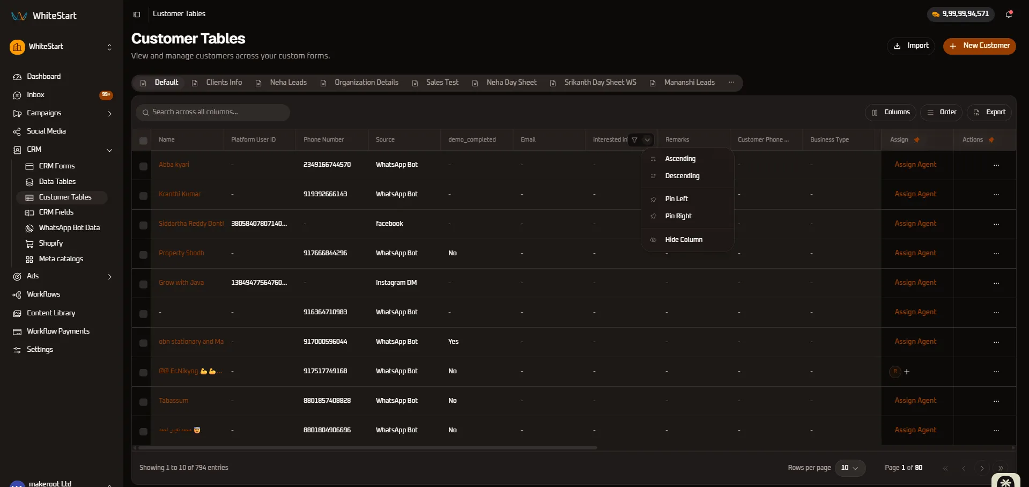Click the New Customer button
This screenshot has height=487, width=1029.
point(979,46)
